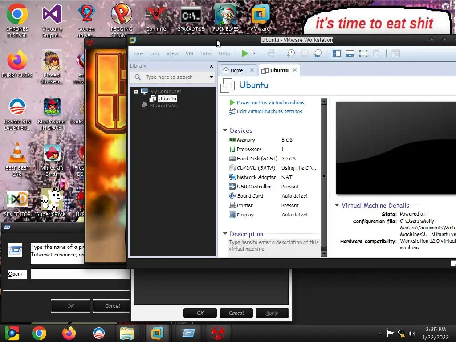Select the USB Controller device icon
This screenshot has height=342, width=456.
(x=232, y=187)
